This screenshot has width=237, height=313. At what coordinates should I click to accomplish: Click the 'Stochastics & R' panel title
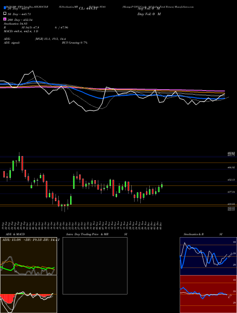point(193,234)
